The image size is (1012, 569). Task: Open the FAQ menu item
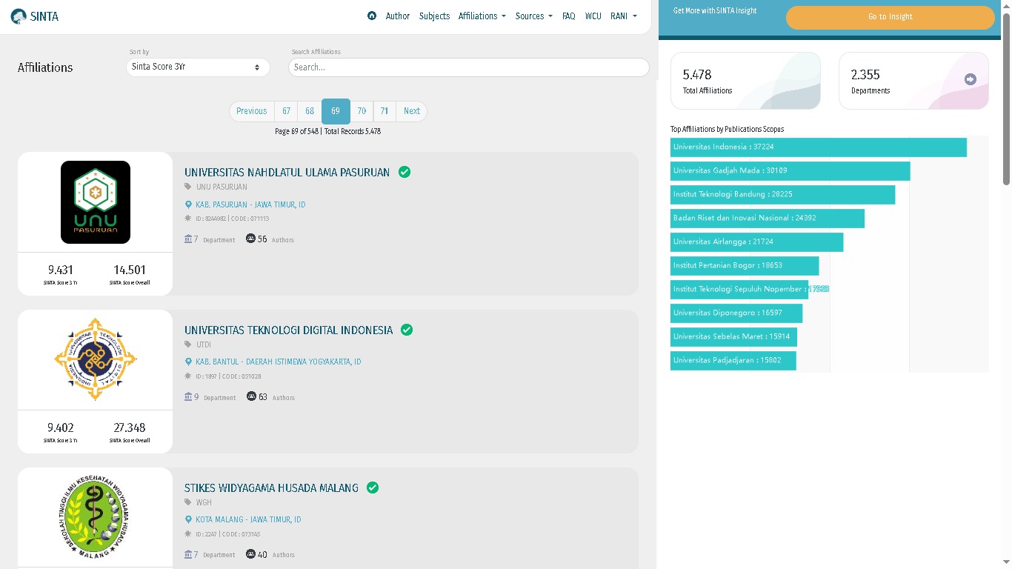pos(569,16)
